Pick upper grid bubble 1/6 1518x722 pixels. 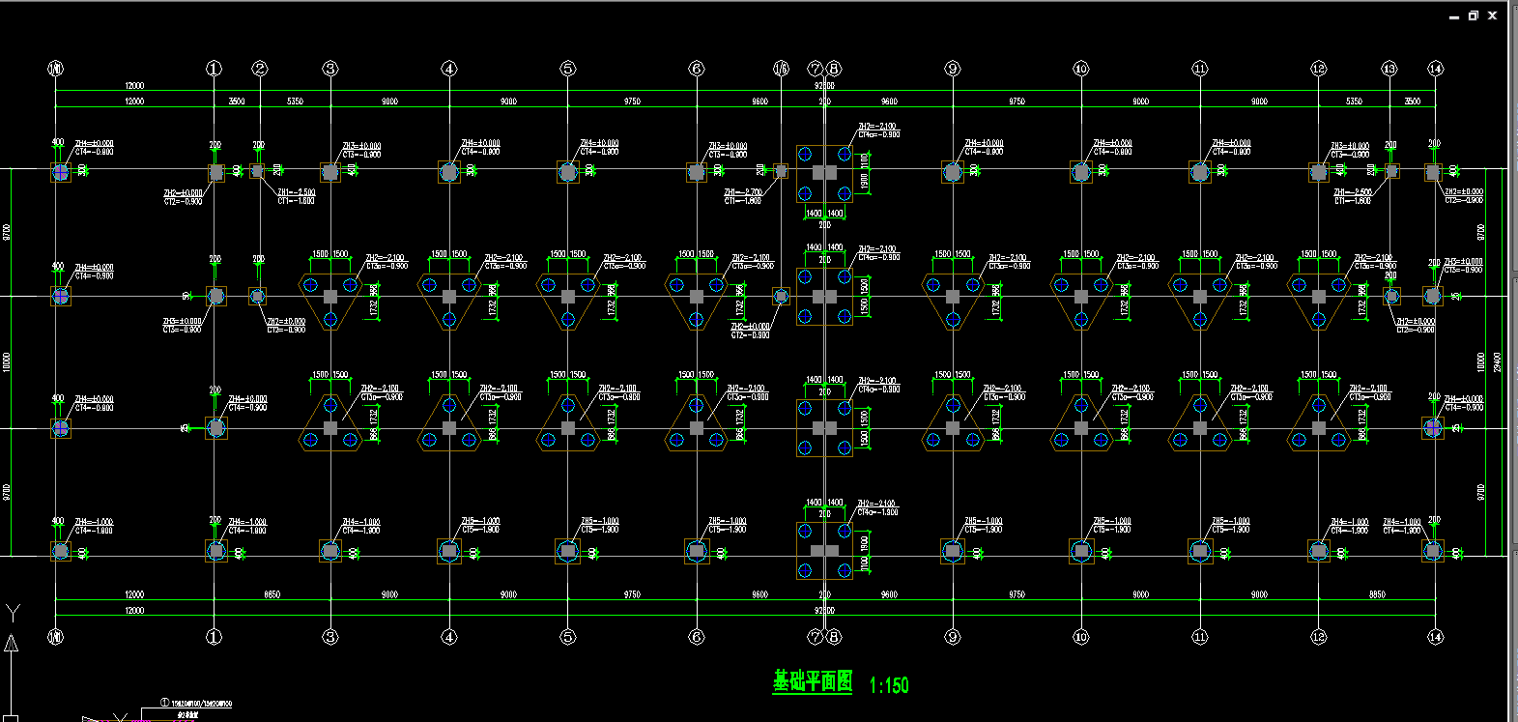click(x=781, y=69)
